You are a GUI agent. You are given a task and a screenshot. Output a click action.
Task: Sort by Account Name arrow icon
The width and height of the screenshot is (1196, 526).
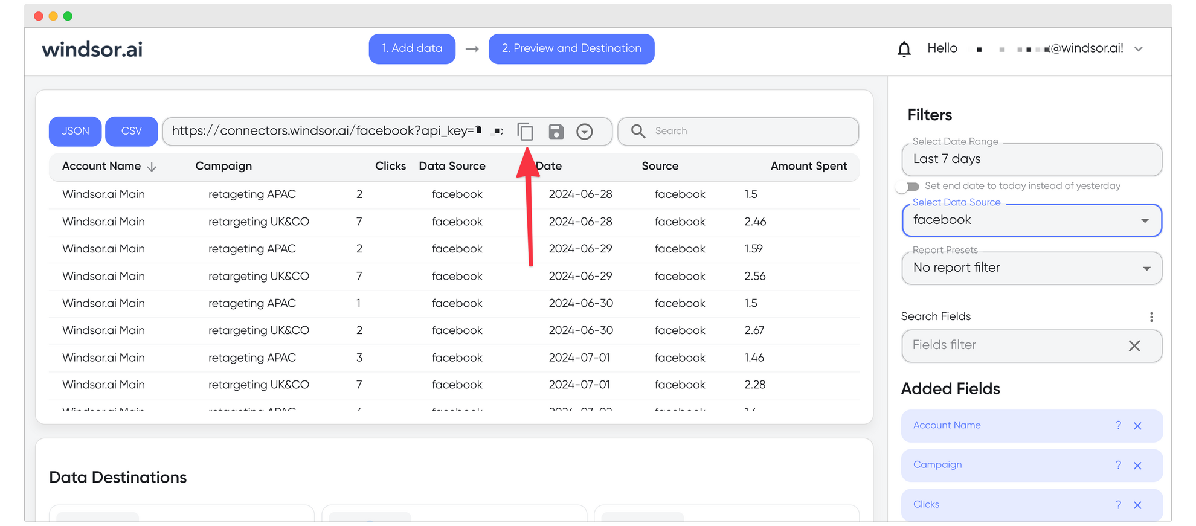pyautogui.click(x=152, y=167)
